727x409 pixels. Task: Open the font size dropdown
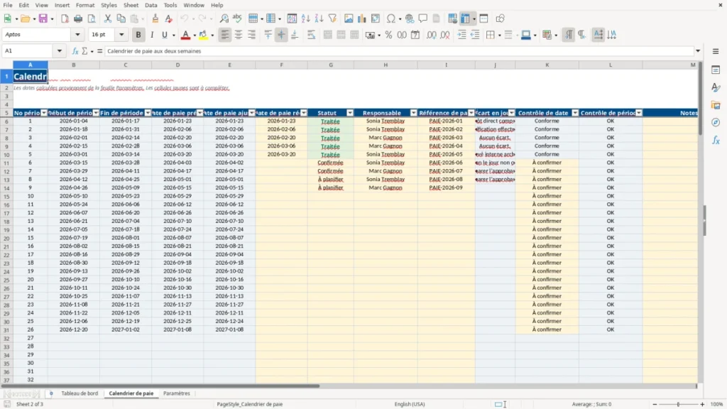121,35
